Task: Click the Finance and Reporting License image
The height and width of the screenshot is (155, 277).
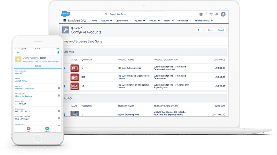Action: tap(74, 86)
